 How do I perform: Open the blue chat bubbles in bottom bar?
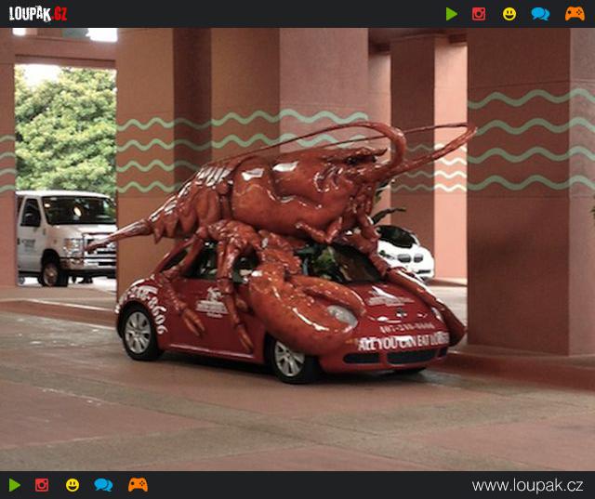tap(103, 485)
